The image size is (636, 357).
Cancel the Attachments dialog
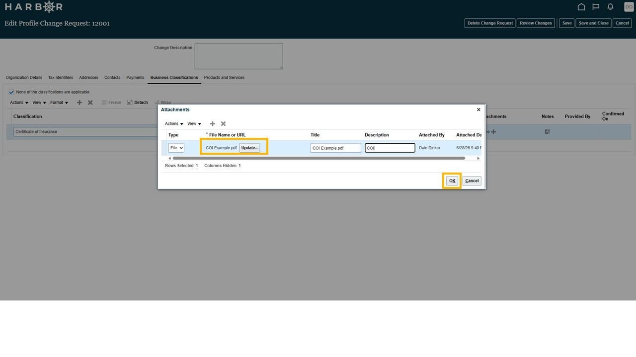tap(472, 181)
